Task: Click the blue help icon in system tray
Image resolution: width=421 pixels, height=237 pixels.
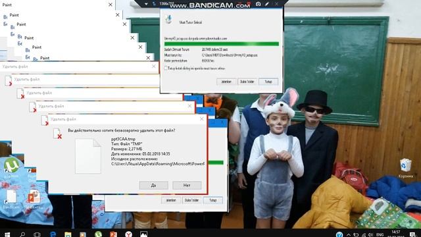Action: point(339,234)
